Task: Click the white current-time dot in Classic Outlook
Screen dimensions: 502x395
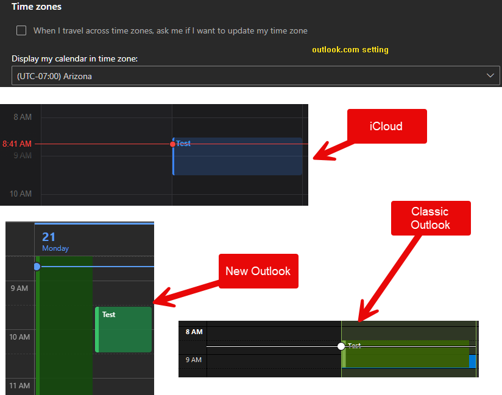Action: coord(341,346)
